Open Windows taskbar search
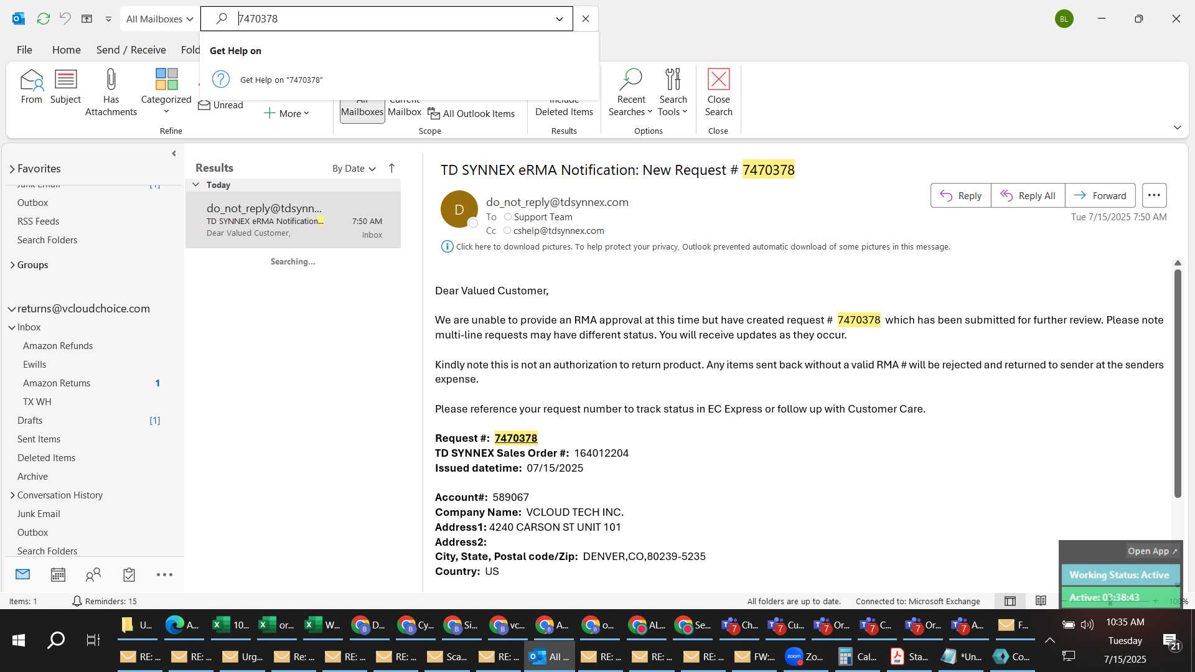Viewport: 1195px width, 672px height. (56, 640)
